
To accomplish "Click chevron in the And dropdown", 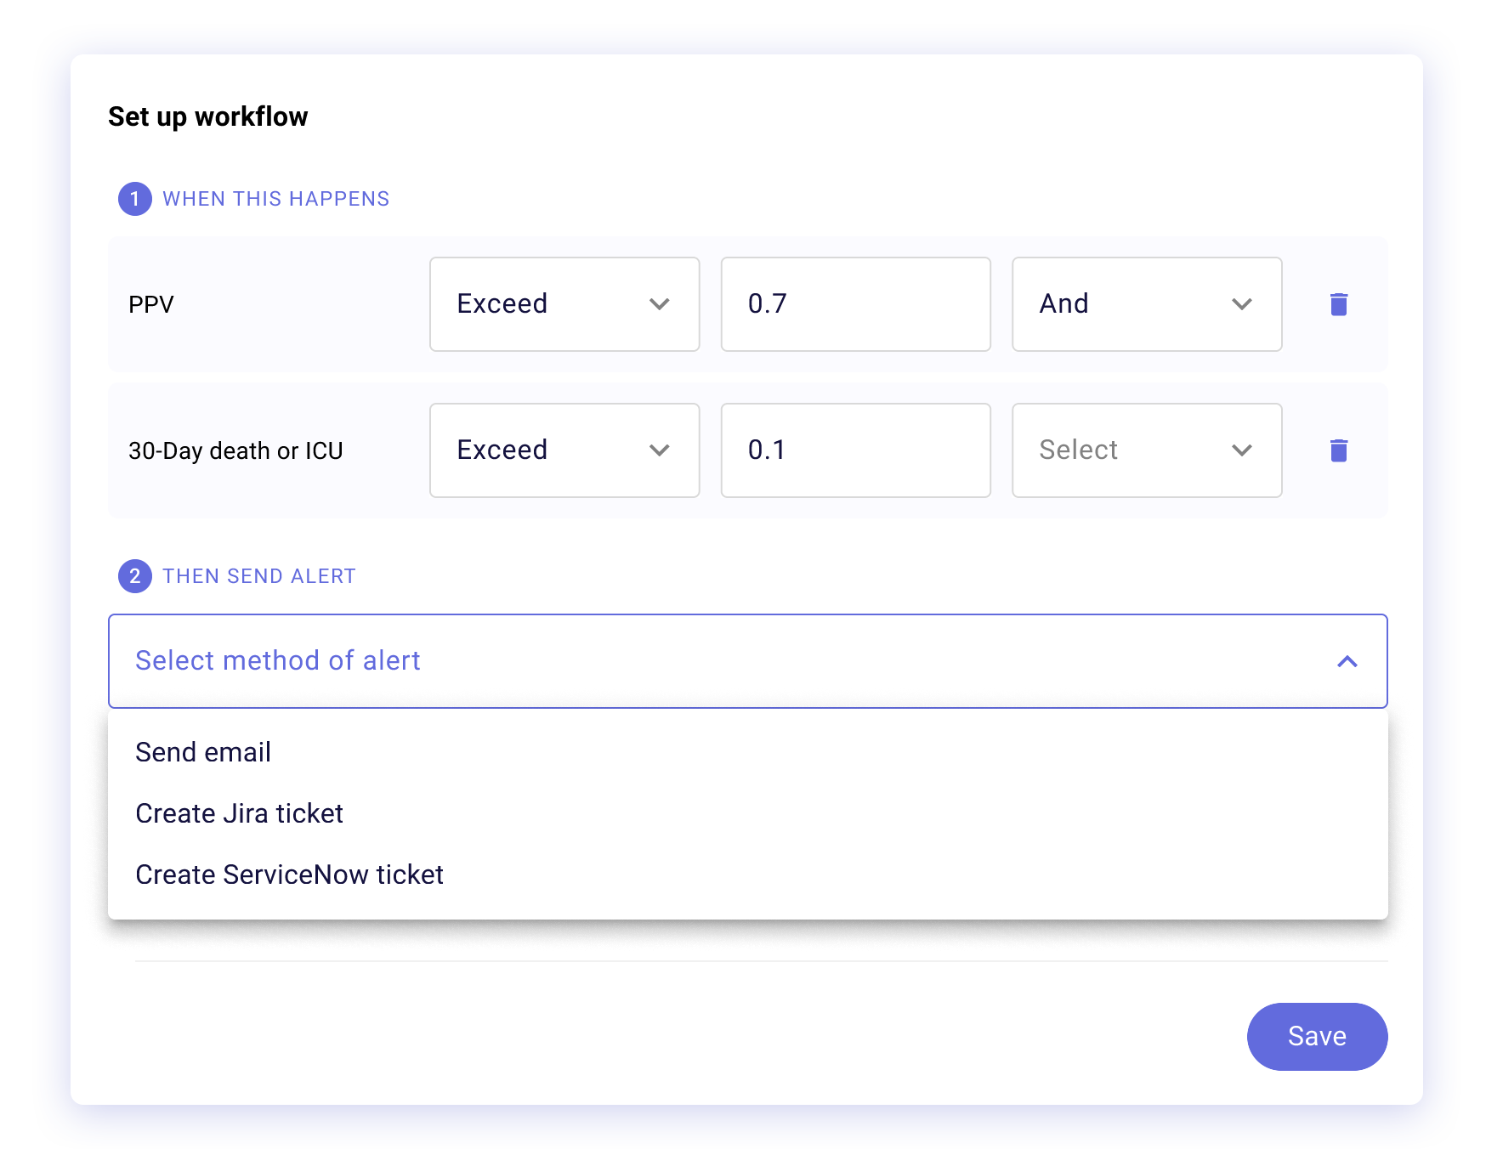I will 1241,304.
